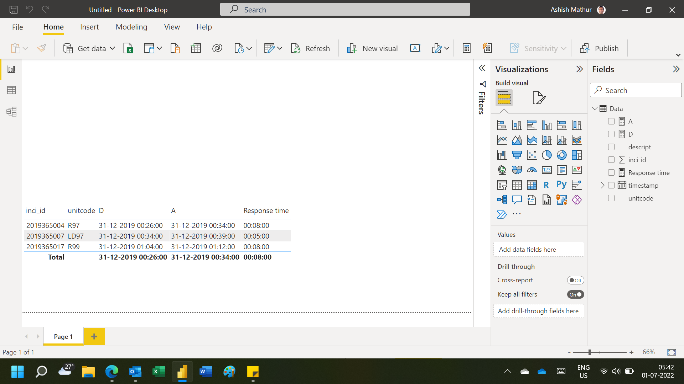Click the Refresh button
Viewport: 684px width, 384px height.
click(x=310, y=48)
